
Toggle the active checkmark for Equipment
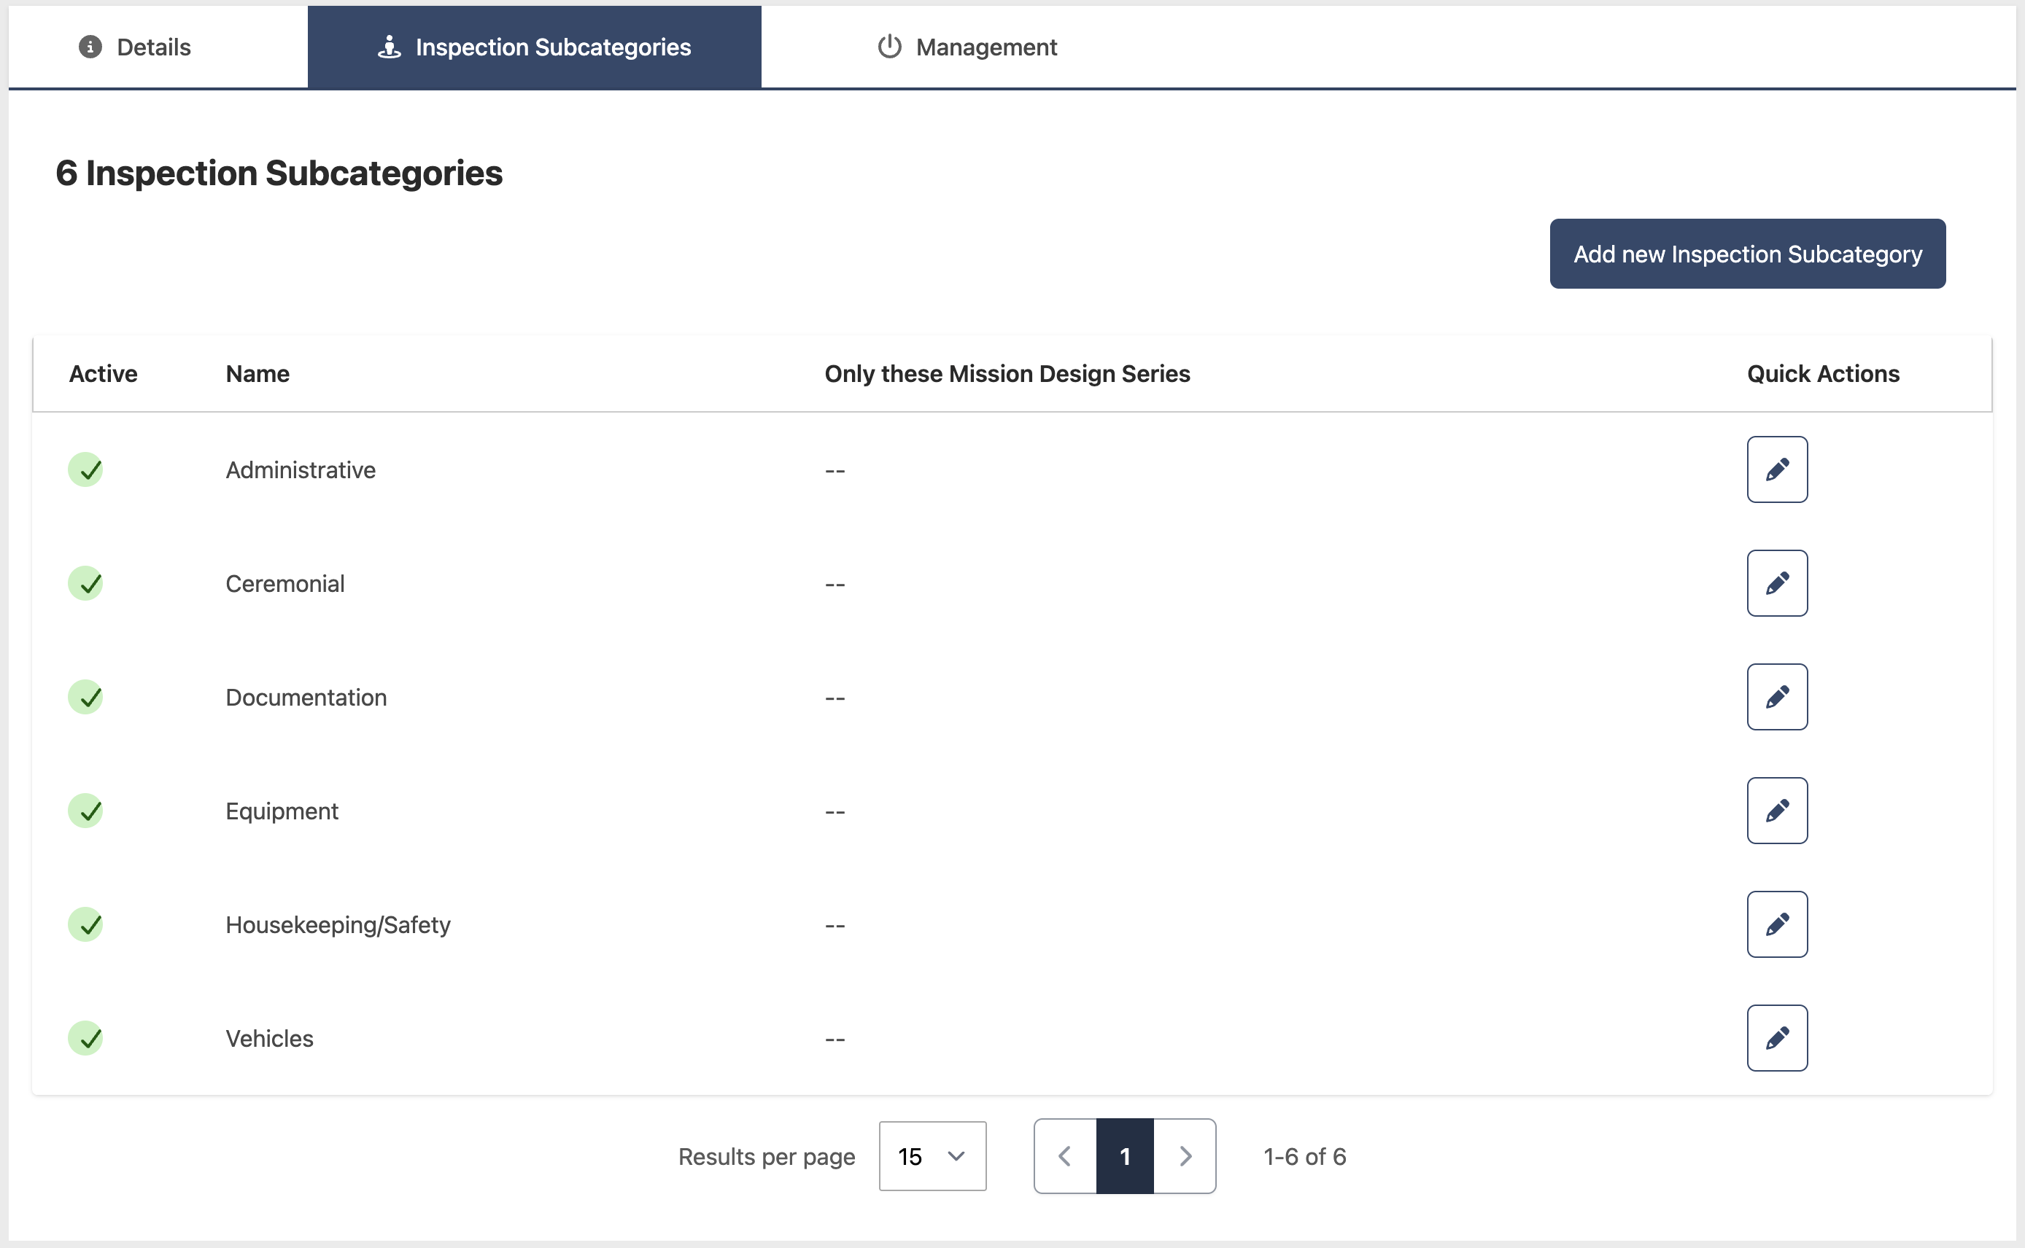click(85, 811)
